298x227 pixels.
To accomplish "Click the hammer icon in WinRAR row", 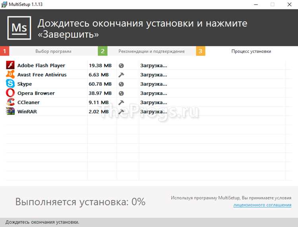I will point(121,112).
